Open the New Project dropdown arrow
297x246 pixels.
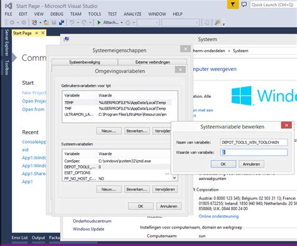pos(40,23)
